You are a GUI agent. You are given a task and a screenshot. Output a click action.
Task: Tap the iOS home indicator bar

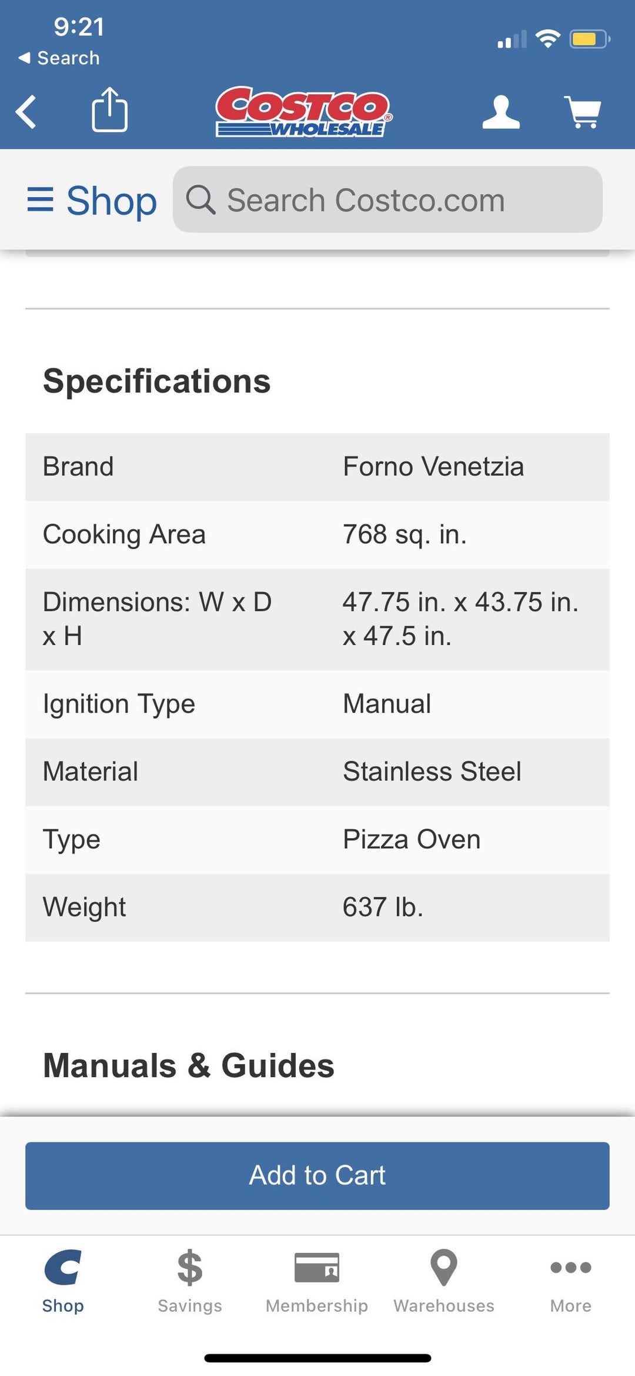click(317, 1358)
